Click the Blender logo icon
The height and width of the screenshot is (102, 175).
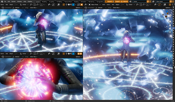point(2,2)
